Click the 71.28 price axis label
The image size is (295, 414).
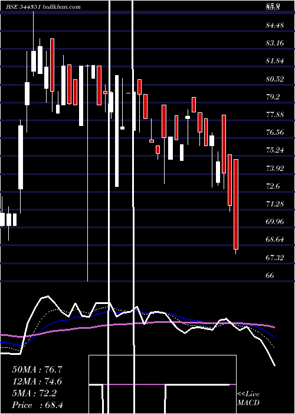(275, 204)
